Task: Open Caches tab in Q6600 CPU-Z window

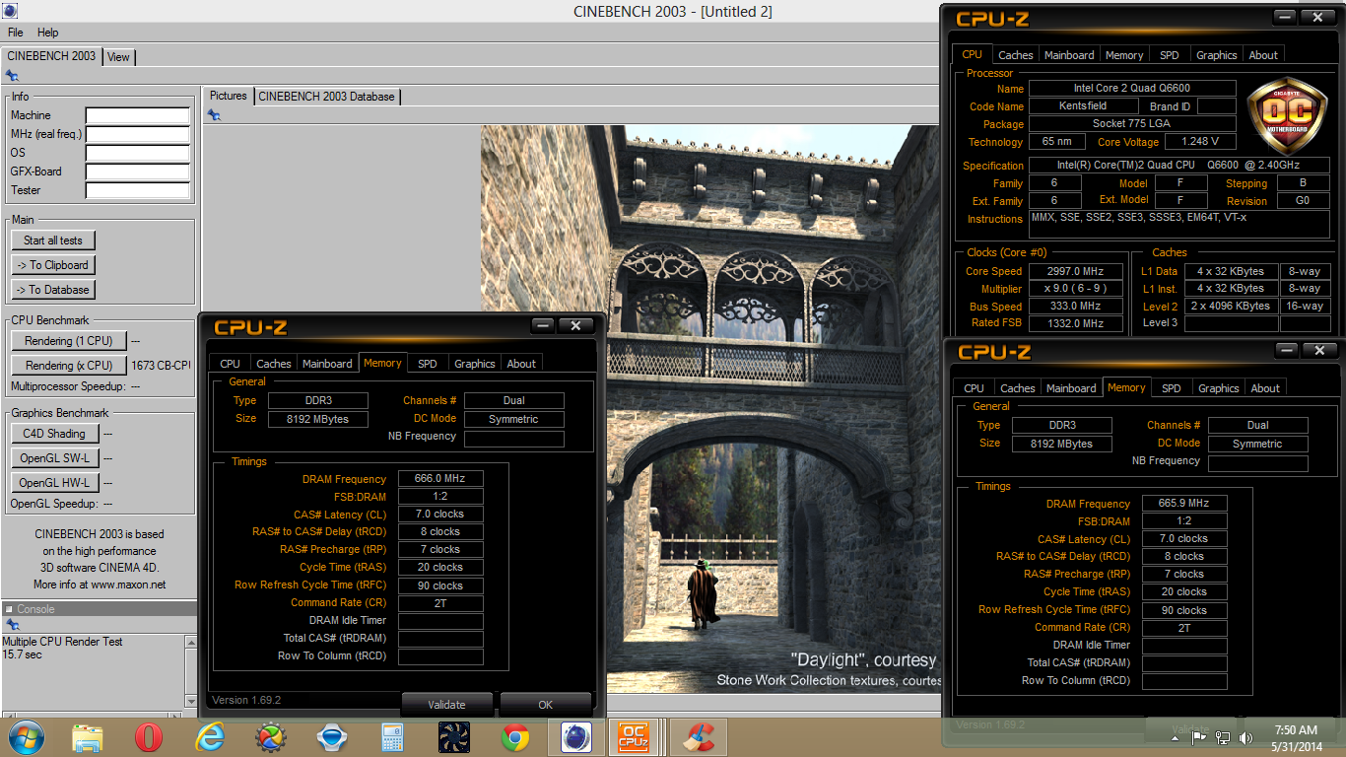Action: click(x=1016, y=55)
